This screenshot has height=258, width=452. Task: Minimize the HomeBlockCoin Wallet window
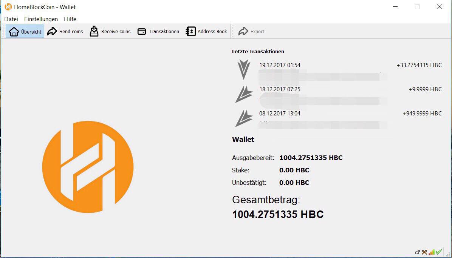coord(395,7)
